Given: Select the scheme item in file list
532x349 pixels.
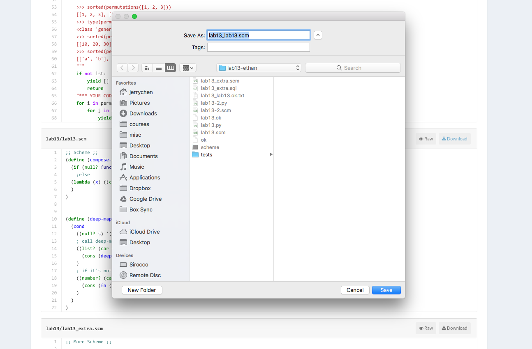Looking at the screenshot, I should coord(210,147).
